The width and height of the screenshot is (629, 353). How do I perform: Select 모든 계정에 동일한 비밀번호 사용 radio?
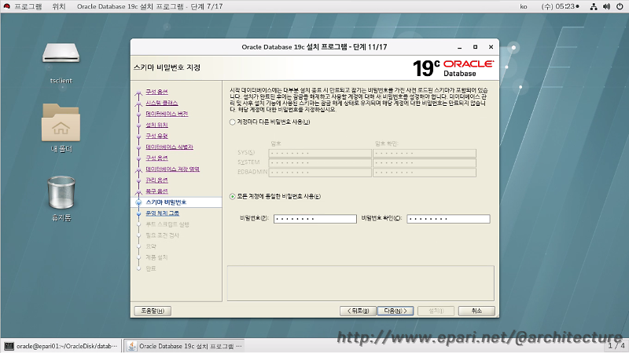click(x=232, y=197)
